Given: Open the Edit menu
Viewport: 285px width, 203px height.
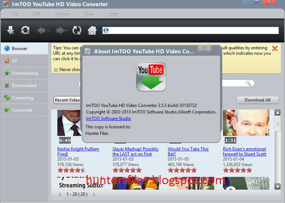Looking at the screenshot, I should 37,14.
